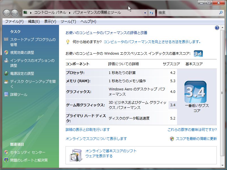This screenshot has height=170, width=227.
Task: Click the Back navigation arrow button
Action: pos(7,13)
